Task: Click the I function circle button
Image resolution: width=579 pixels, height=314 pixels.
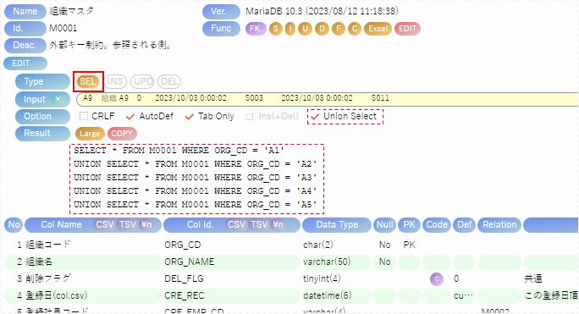Action: [290, 29]
